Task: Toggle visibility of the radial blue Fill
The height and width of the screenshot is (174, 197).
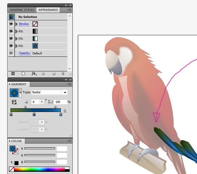Action: [11, 46]
